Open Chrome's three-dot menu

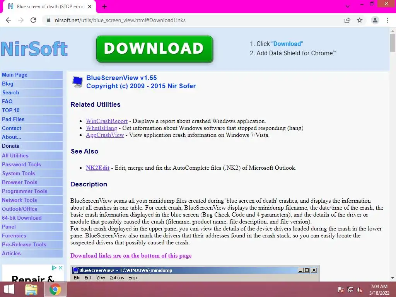click(387, 20)
